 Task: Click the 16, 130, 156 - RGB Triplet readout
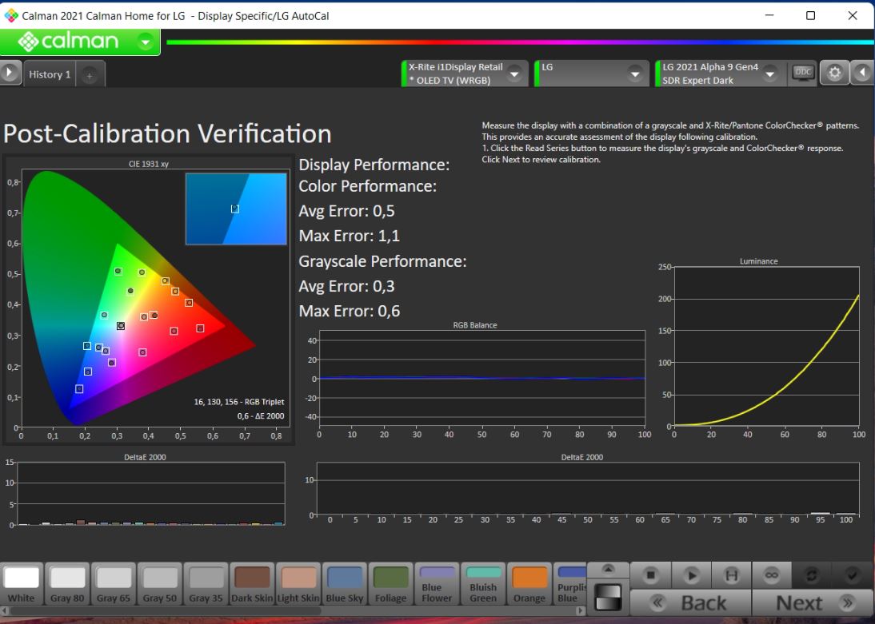click(x=239, y=402)
